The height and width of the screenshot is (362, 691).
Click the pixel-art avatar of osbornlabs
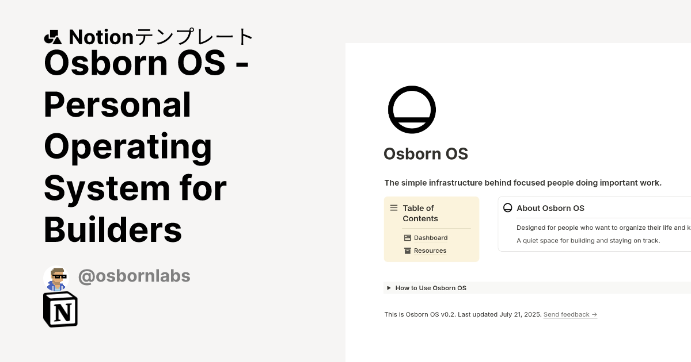click(56, 276)
